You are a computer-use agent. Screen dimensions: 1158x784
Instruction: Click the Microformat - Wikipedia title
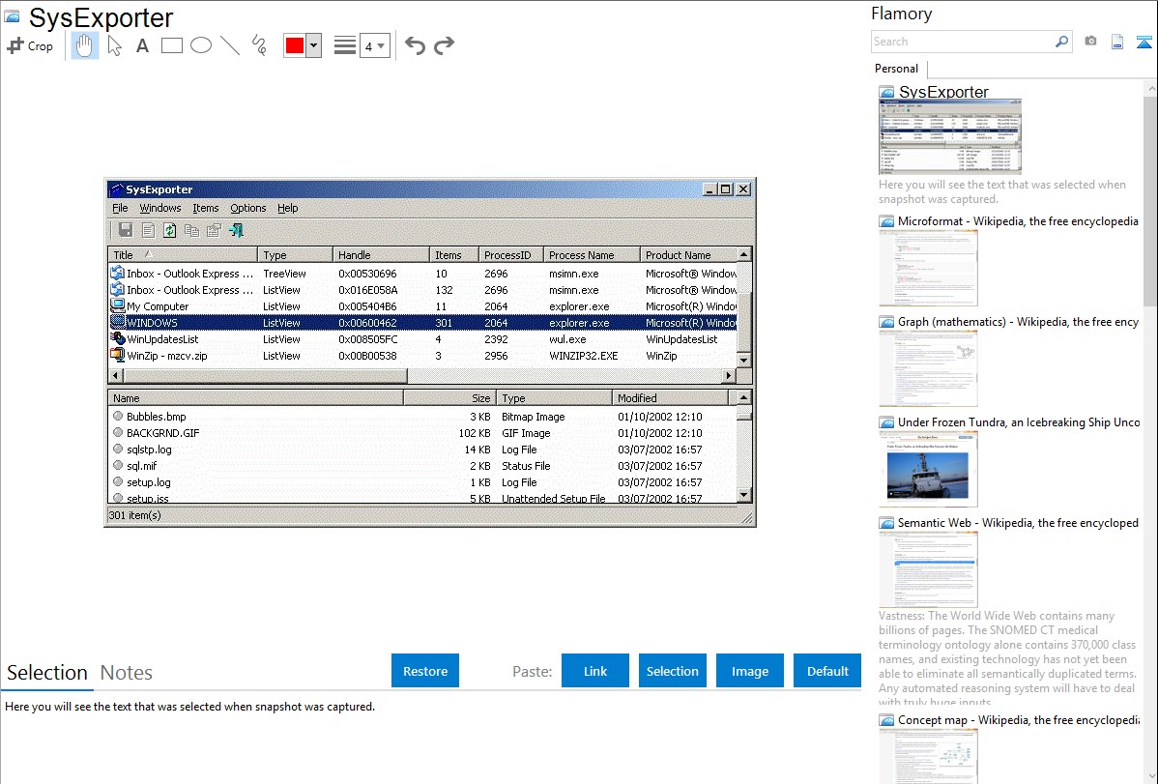(x=1018, y=221)
